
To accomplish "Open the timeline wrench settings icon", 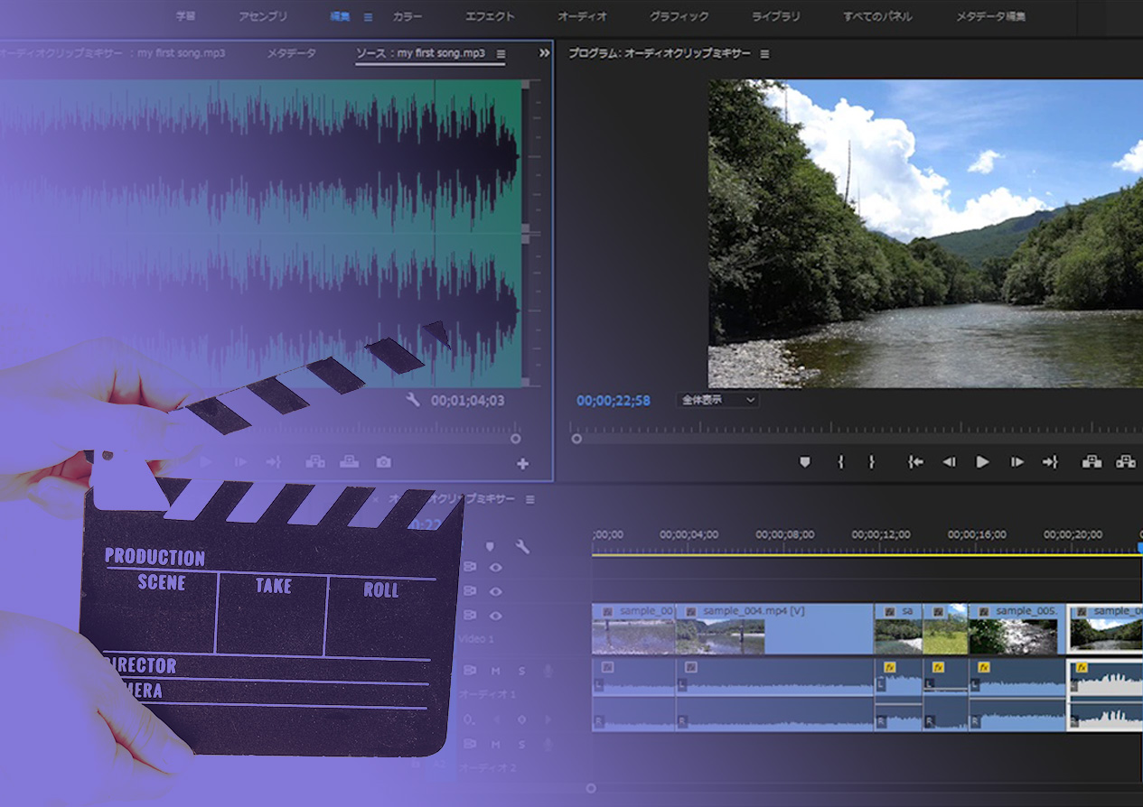I will point(521,547).
